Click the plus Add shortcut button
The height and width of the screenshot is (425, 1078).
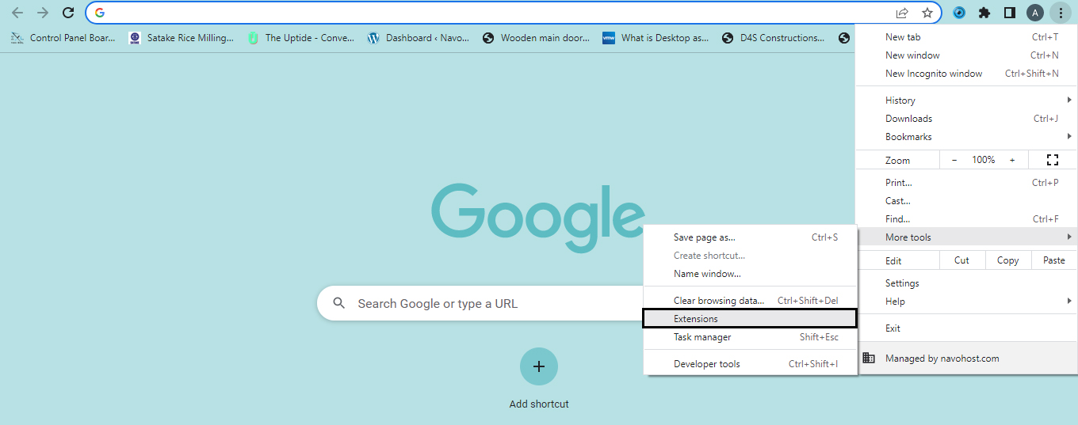(539, 366)
